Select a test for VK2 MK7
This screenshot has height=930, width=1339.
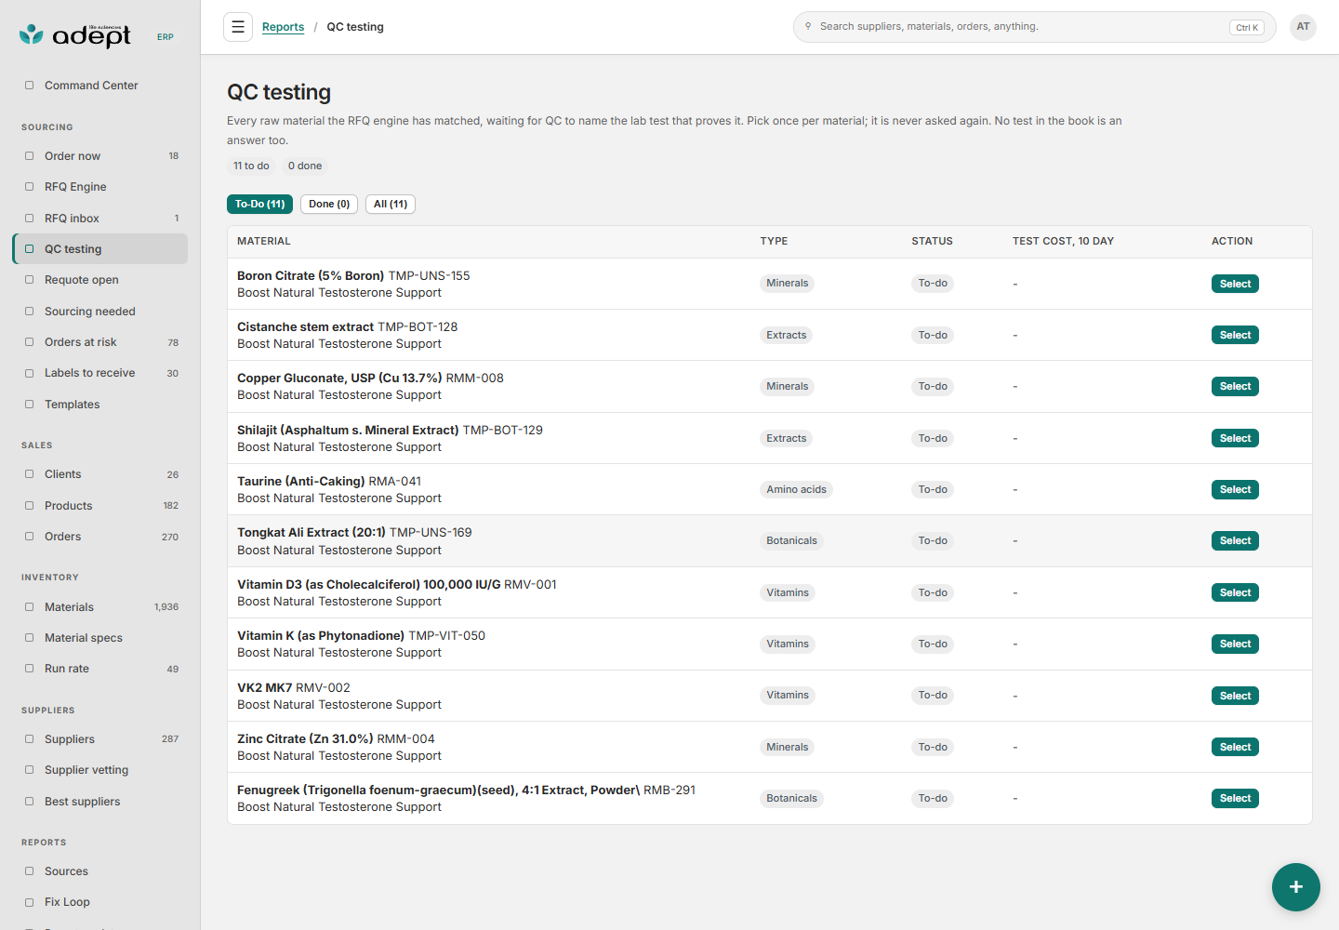(x=1235, y=696)
